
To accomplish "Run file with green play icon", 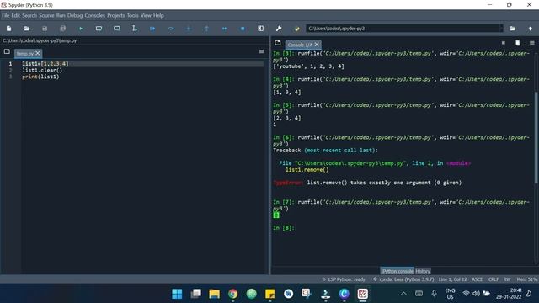I will pyautogui.click(x=81, y=29).
